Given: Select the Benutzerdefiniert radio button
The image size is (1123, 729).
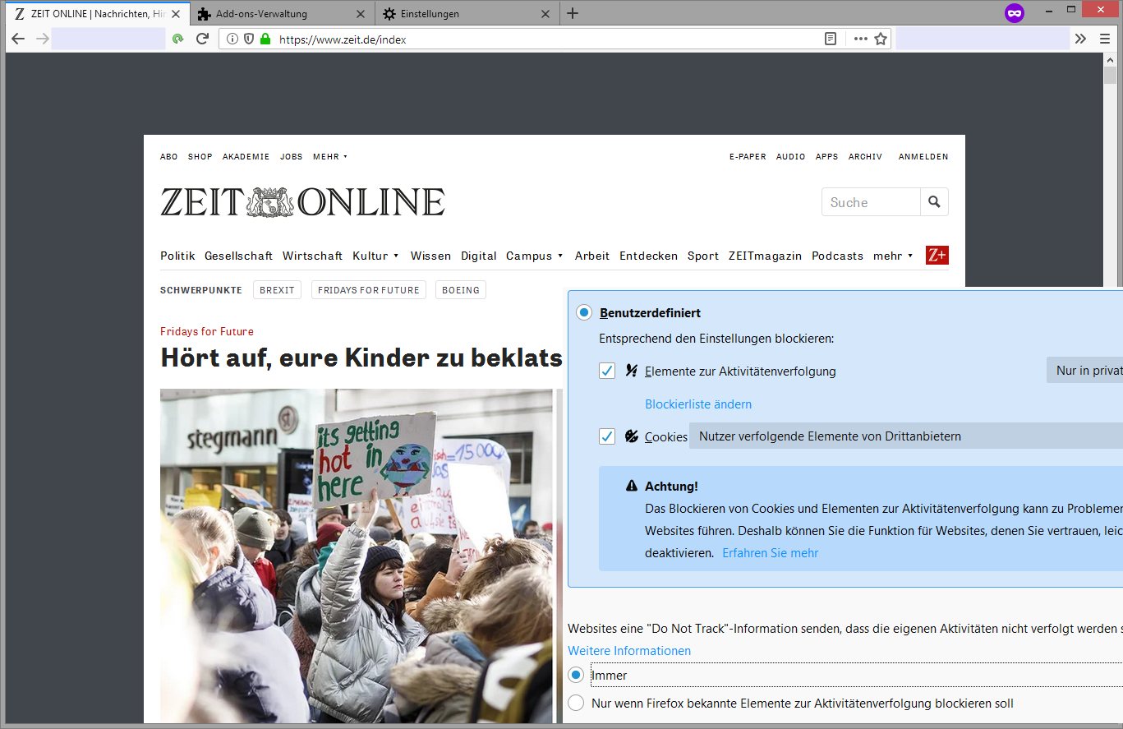Looking at the screenshot, I should 583,312.
